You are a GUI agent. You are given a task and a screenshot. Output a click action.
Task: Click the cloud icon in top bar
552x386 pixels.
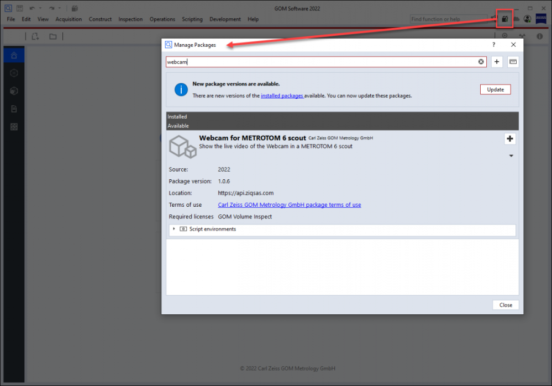coord(516,19)
